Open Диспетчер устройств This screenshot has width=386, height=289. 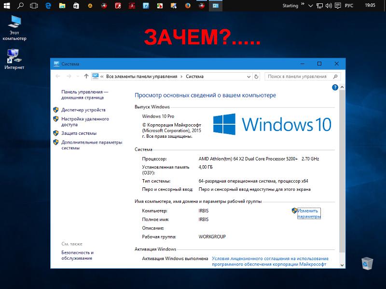(x=83, y=110)
